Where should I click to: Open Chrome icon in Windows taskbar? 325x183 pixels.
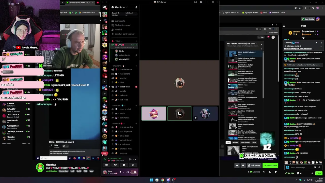162,180
